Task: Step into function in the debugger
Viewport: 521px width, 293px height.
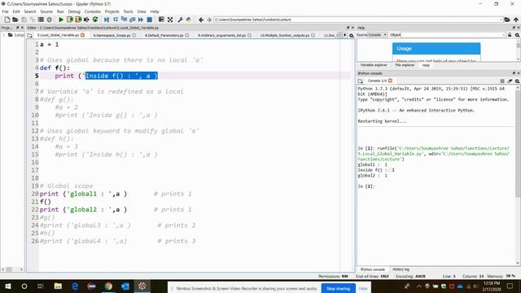Action: pyautogui.click(x=124, y=20)
